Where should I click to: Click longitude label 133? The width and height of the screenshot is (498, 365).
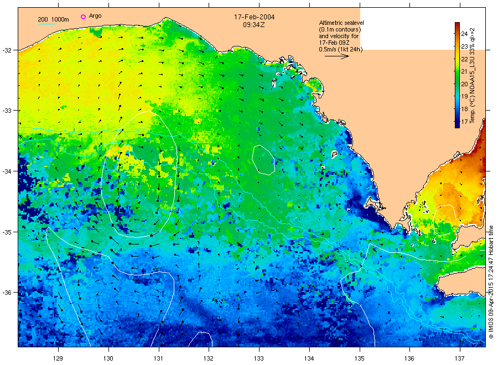point(259,358)
